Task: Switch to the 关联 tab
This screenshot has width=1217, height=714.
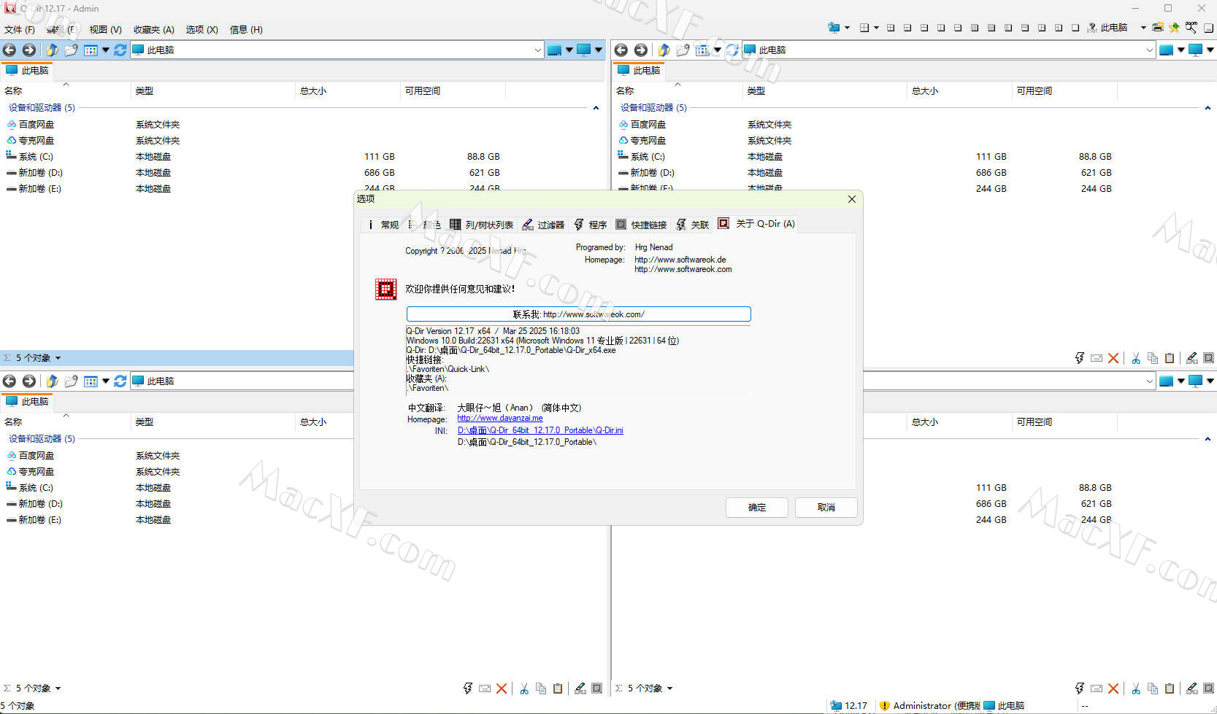Action: click(692, 225)
